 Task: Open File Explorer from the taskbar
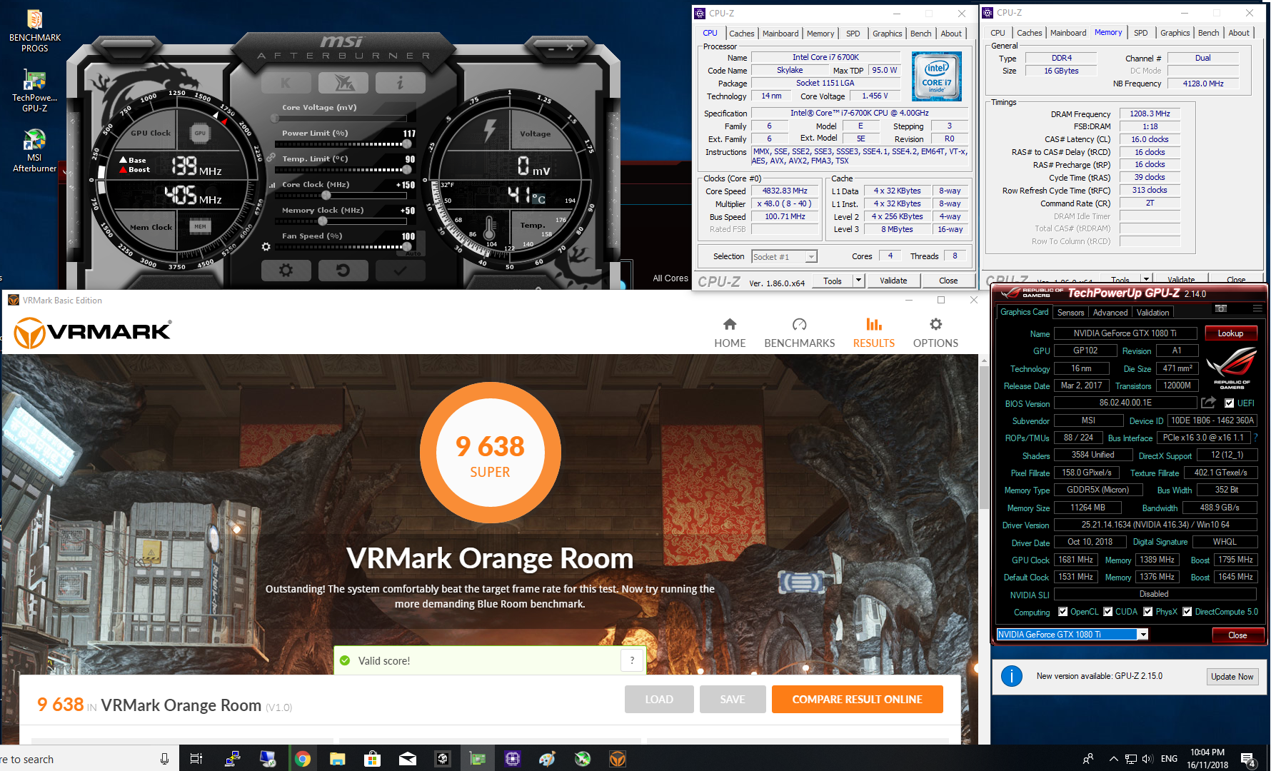tap(338, 759)
